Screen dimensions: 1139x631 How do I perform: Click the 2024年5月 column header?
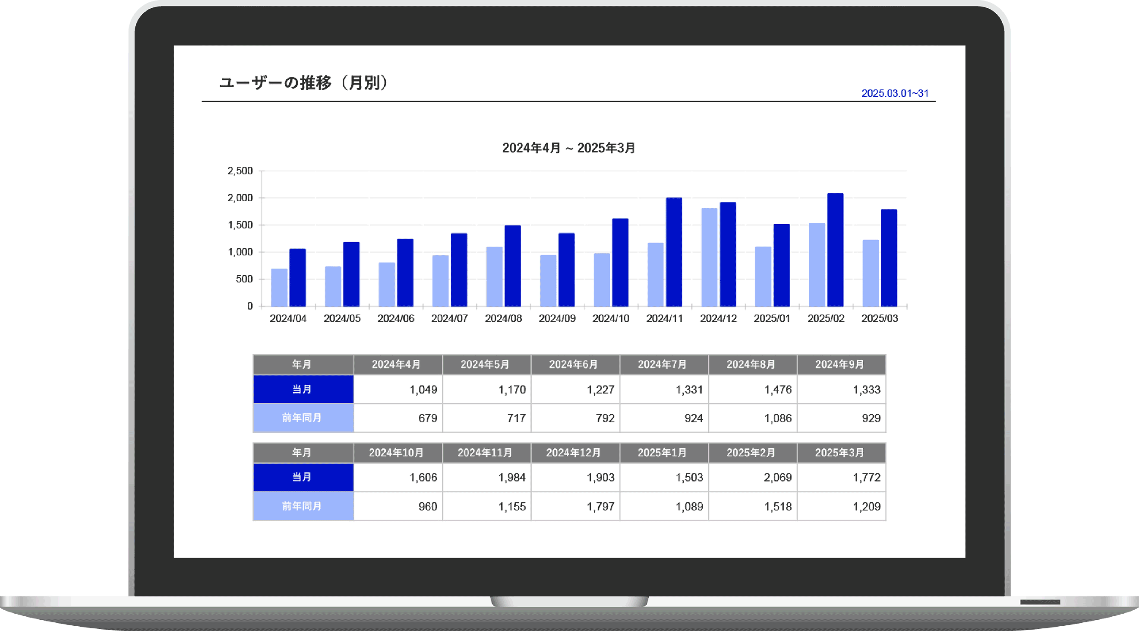click(x=487, y=365)
